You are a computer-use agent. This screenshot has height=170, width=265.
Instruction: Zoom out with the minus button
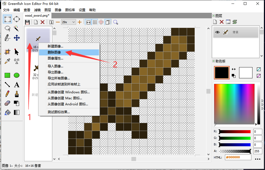point(58,22)
